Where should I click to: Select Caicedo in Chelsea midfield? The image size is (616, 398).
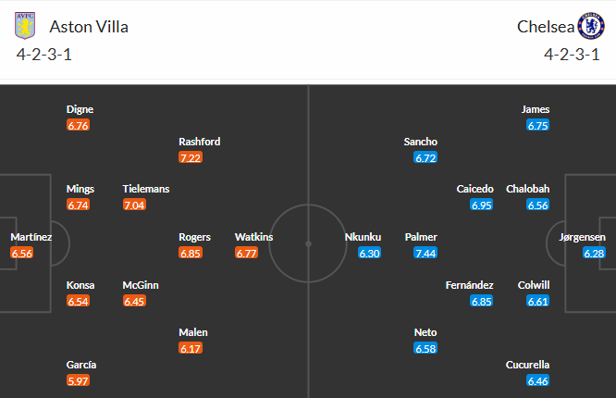[474, 189]
